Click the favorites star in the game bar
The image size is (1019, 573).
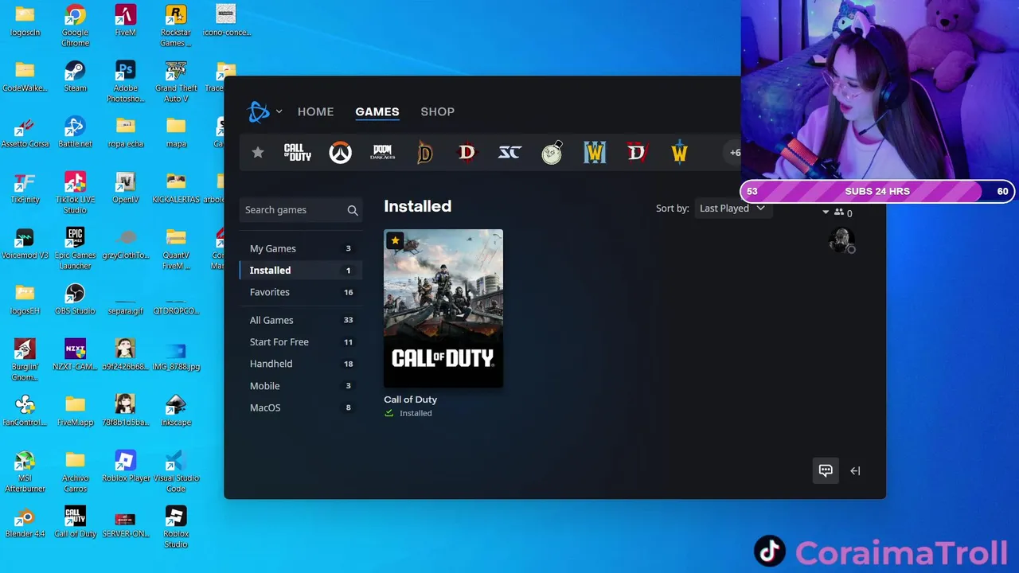257,153
